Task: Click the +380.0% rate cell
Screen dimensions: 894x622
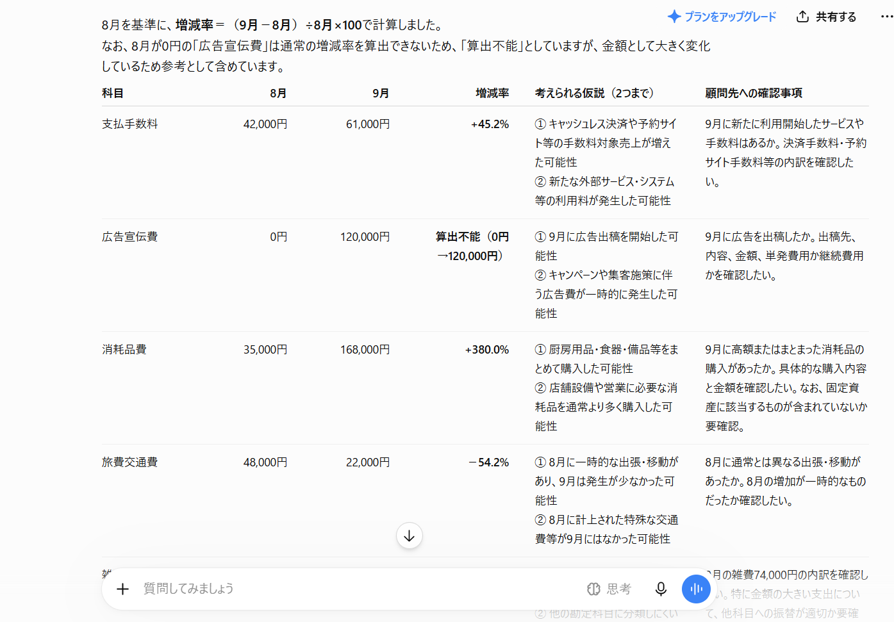Action: (487, 349)
